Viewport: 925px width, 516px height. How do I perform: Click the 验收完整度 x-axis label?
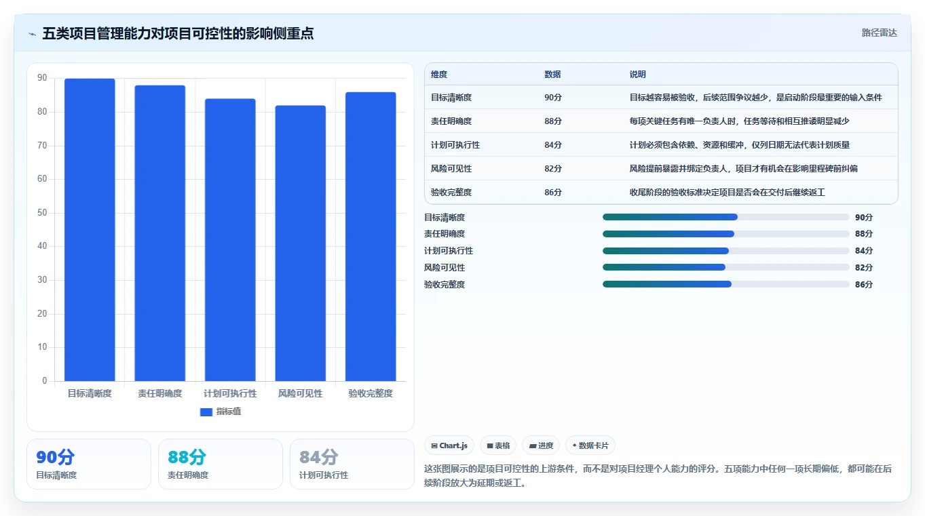coord(371,393)
